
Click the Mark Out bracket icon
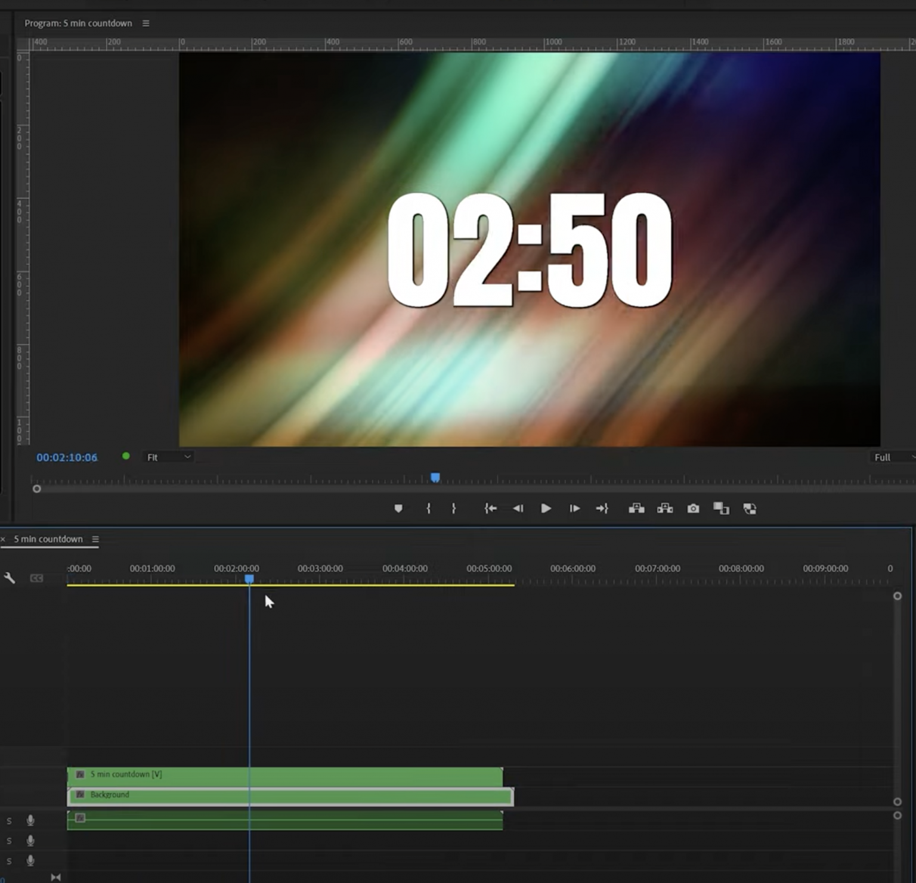pyautogui.click(x=454, y=509)
